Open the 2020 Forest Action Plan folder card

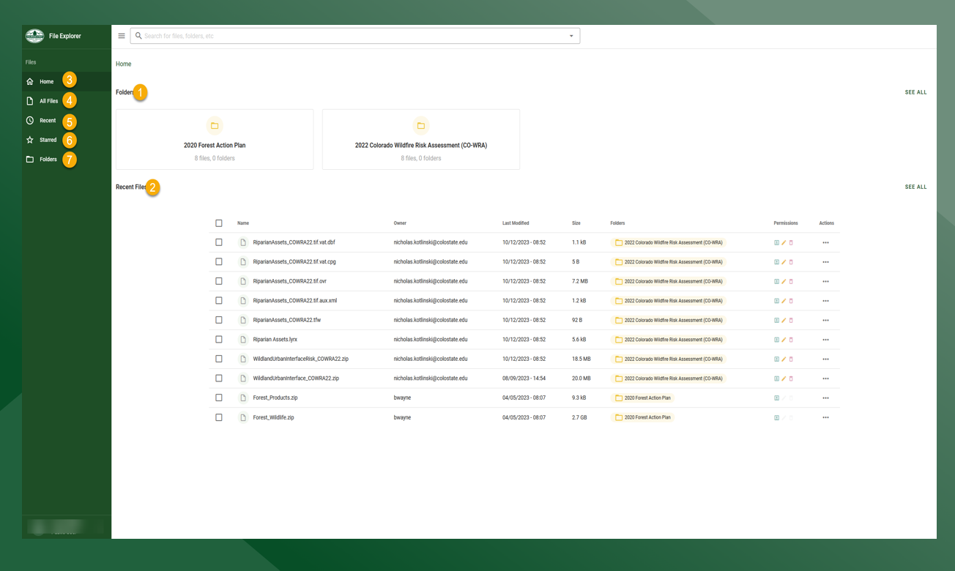[x=214, y=139]
